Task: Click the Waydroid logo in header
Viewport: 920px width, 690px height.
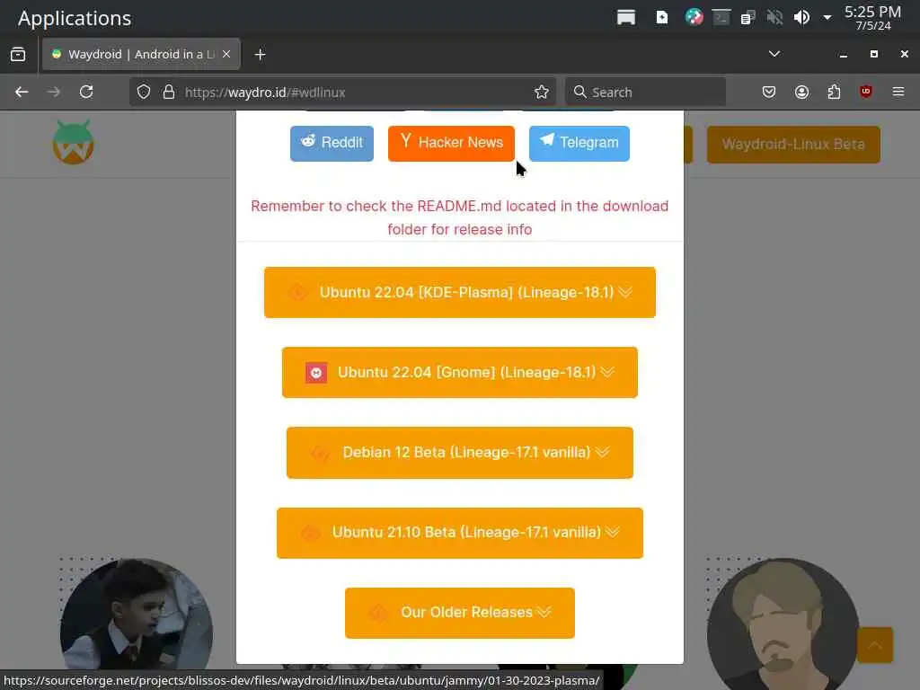Action: point(74,143)
